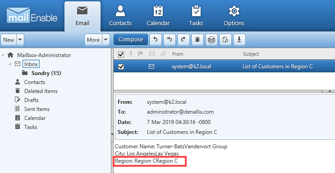Click the Reply All toolbar icon
The image size is (335, 173).
pyautogui.click(x=170, y=40)
